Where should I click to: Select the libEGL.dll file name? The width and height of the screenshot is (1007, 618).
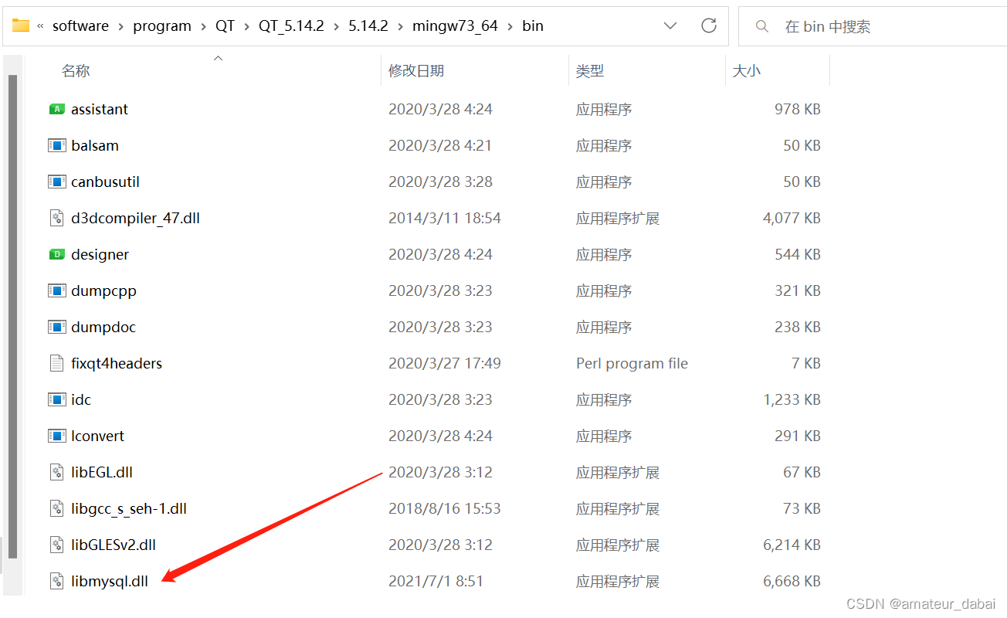[102, 472]
